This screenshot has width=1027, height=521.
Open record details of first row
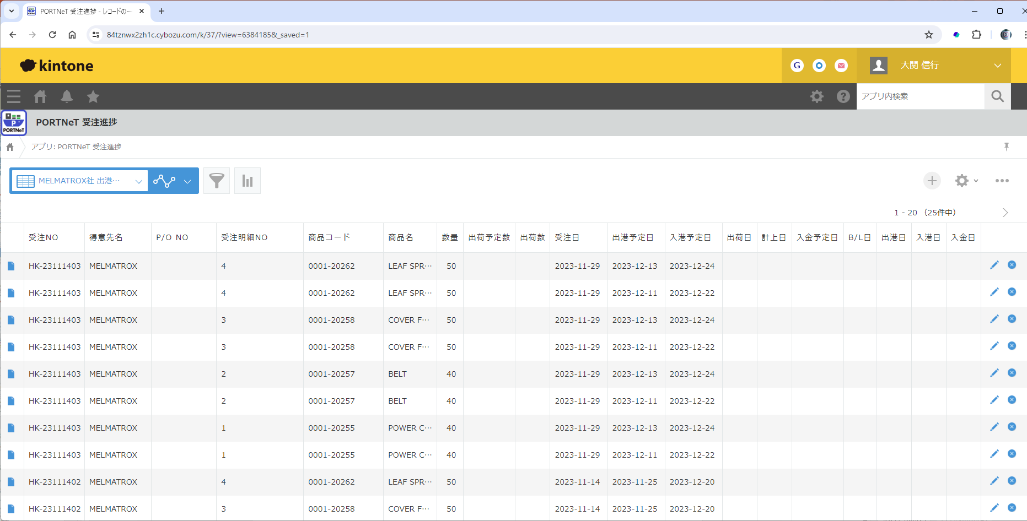(x=11, y=266)
